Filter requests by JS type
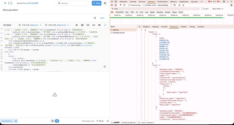 pyautogui.click(x=137, y=12)
